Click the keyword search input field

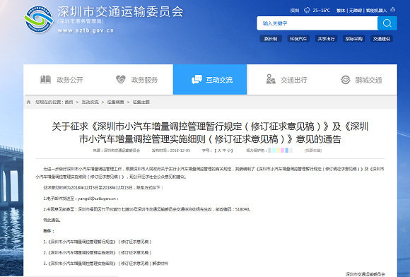pos(317,23)
